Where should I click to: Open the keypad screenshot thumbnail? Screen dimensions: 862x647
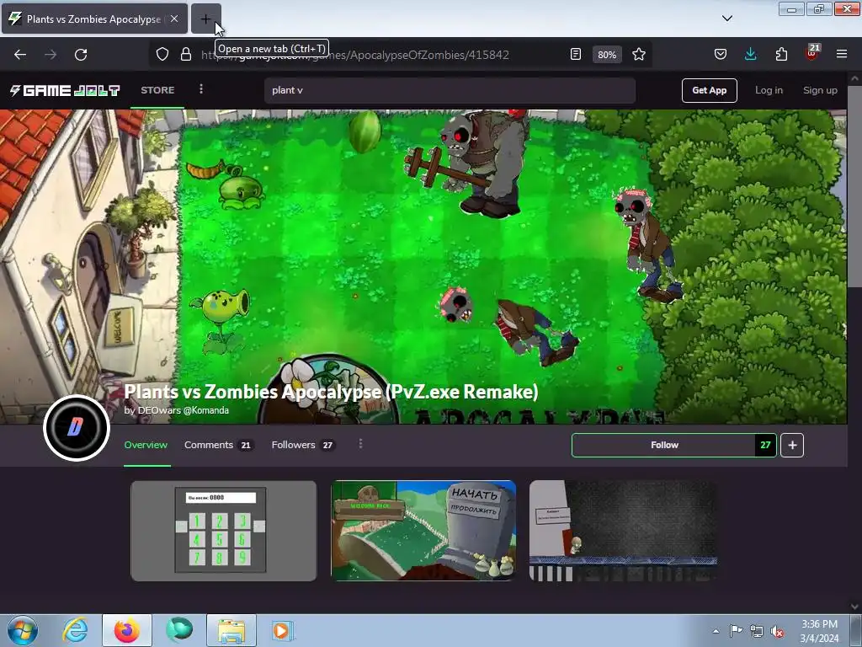click(x=224, y=531)
